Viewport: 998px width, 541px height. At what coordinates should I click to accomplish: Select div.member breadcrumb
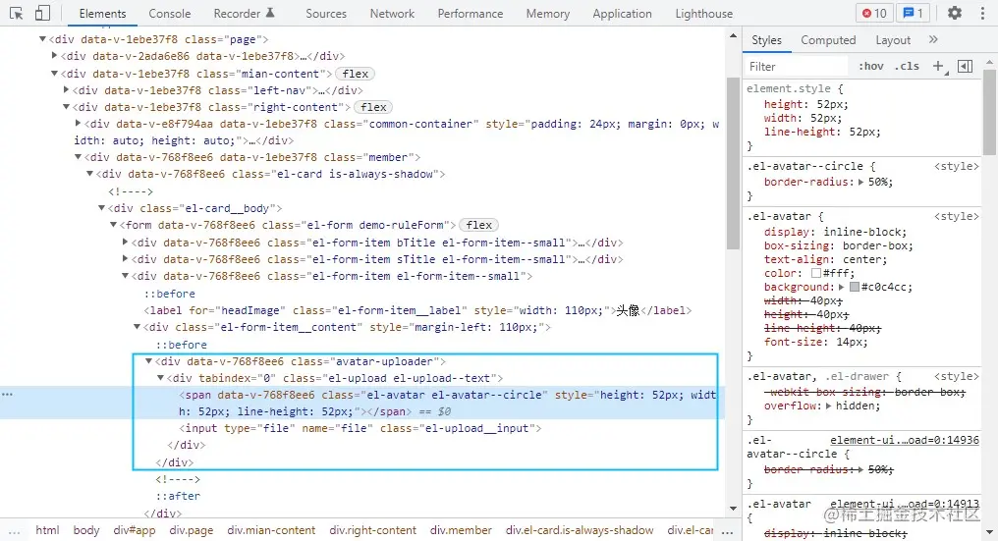pyautogui.click(x=461, y=530)
